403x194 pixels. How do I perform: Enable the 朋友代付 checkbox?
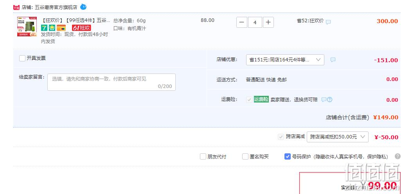203,156
